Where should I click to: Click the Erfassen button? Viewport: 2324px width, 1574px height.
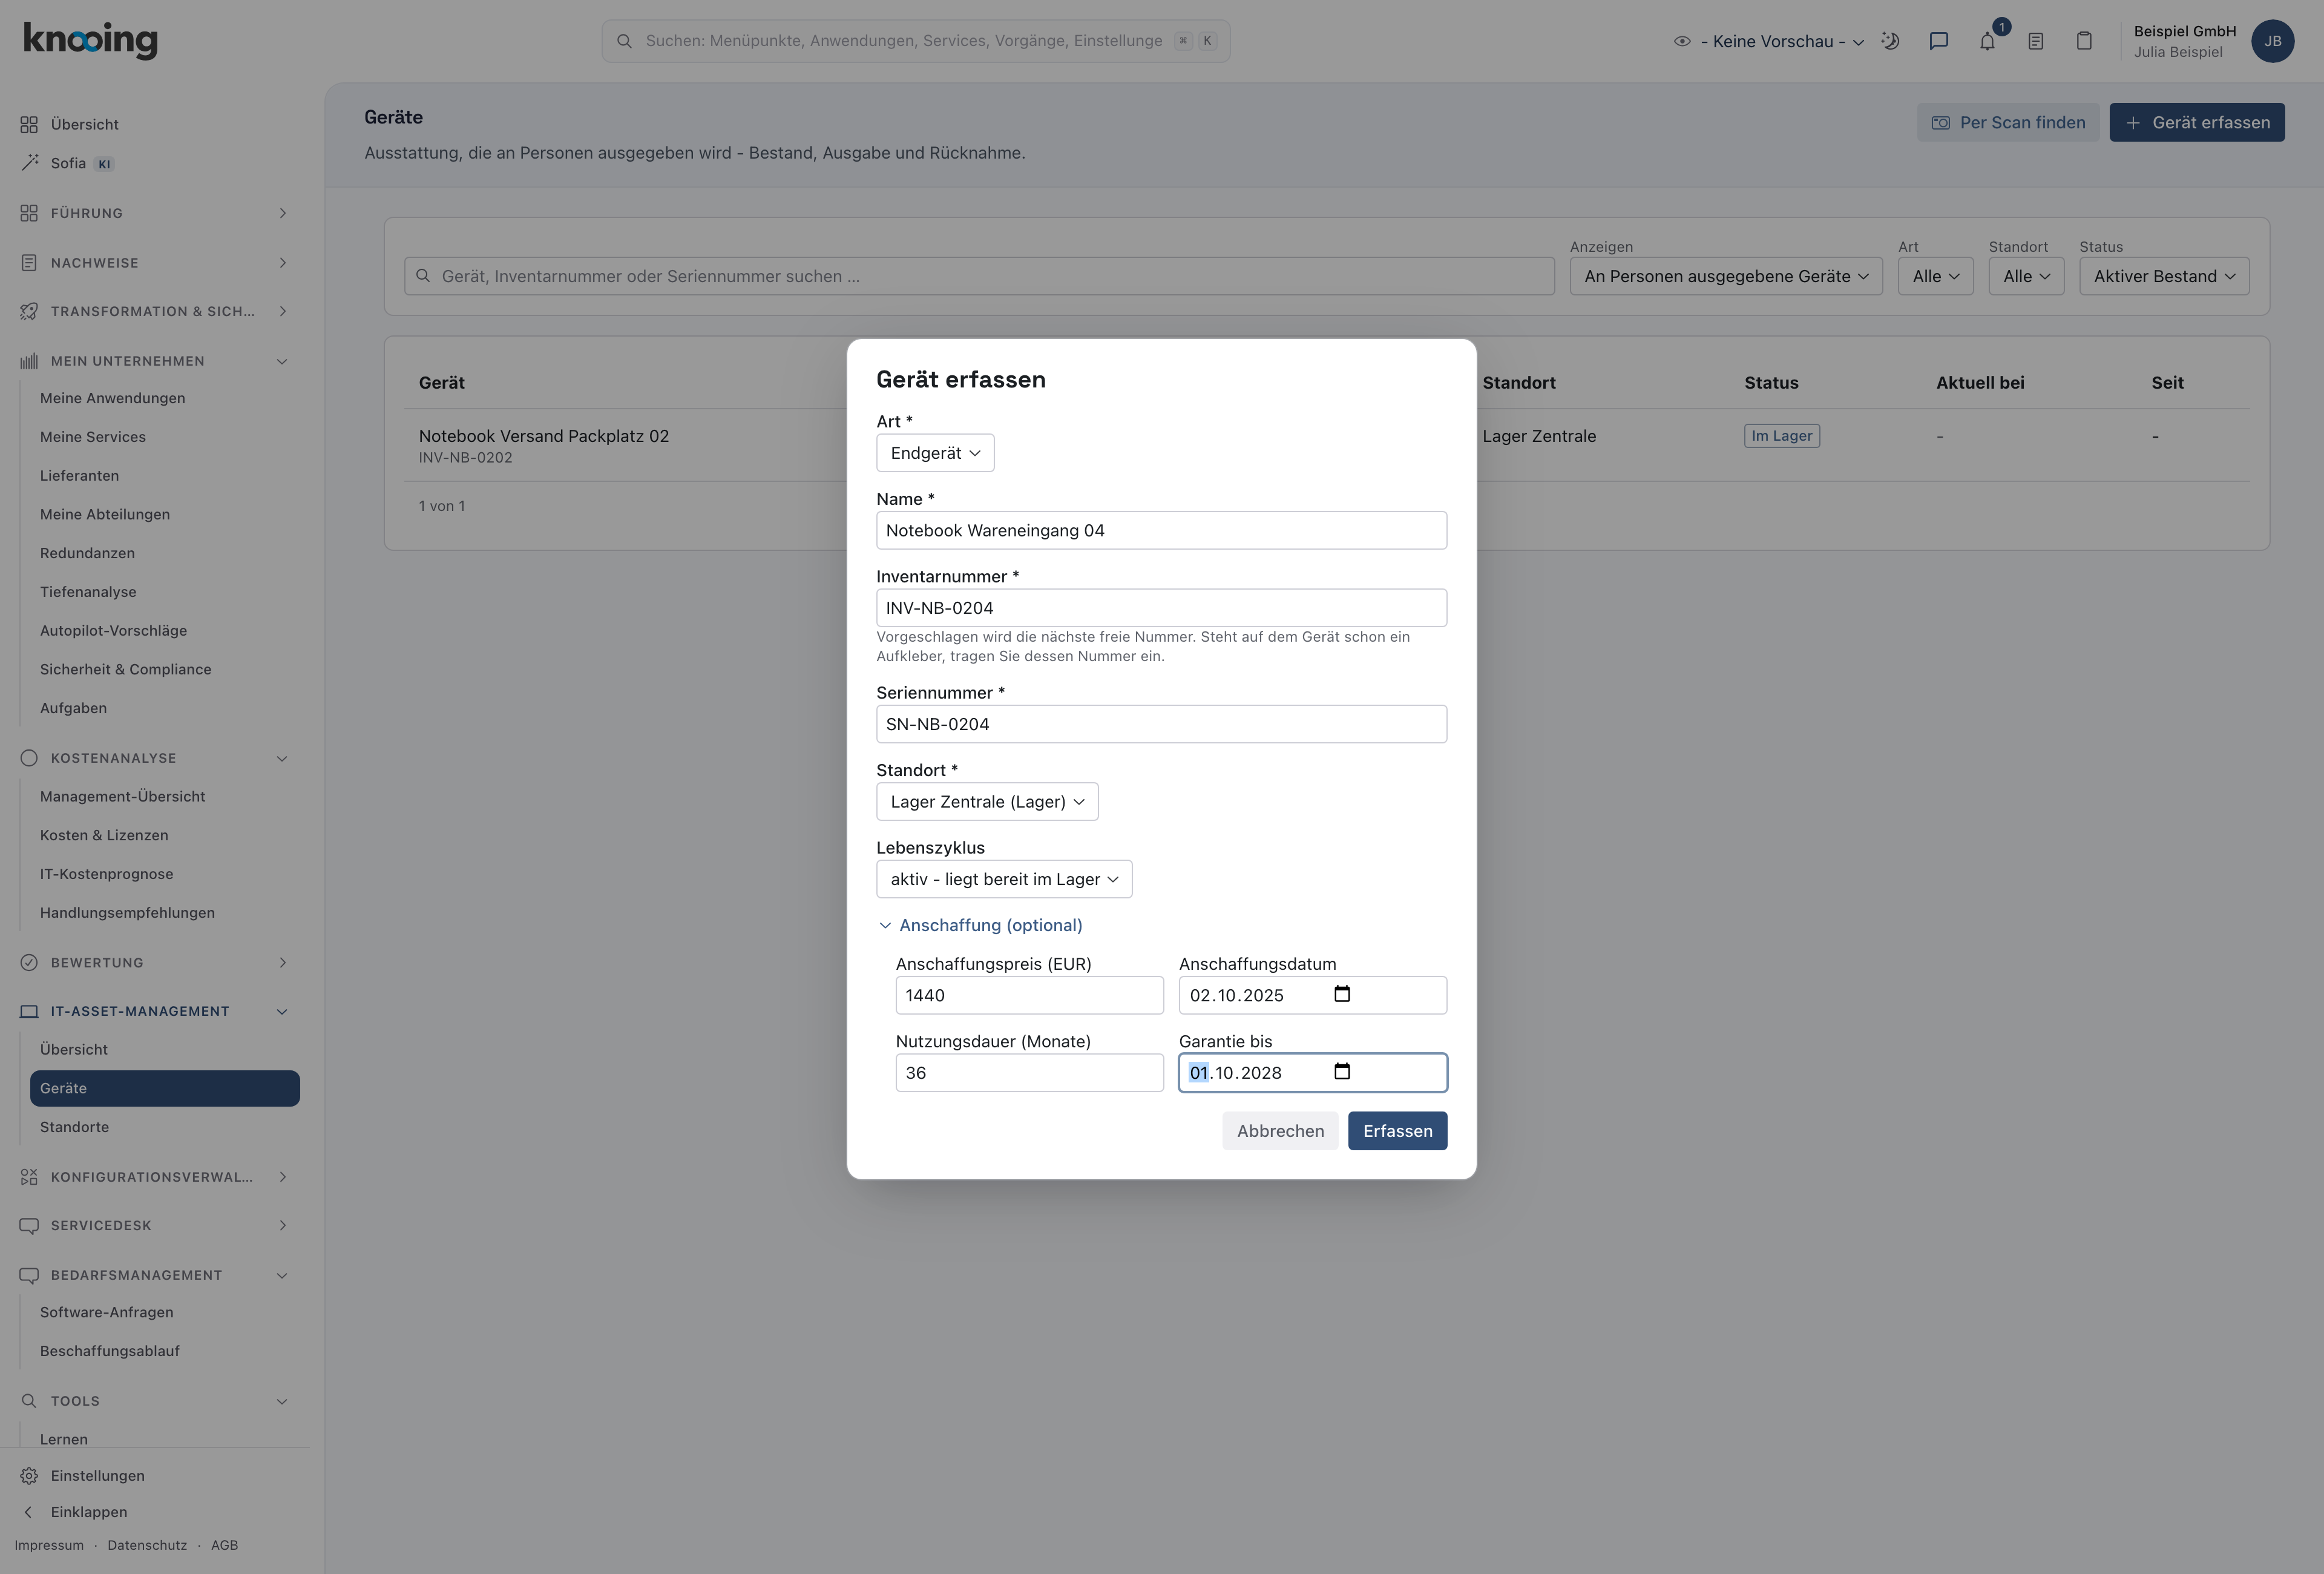coord(1397,1131)
